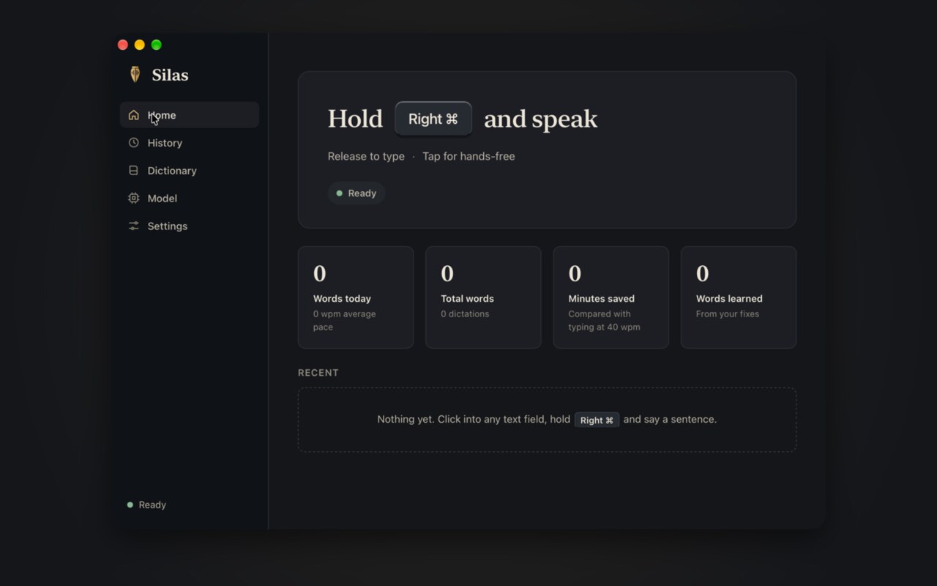Click the Model chip icon
The height and width of the screenshot is (586, 937).
coord(133,199)
